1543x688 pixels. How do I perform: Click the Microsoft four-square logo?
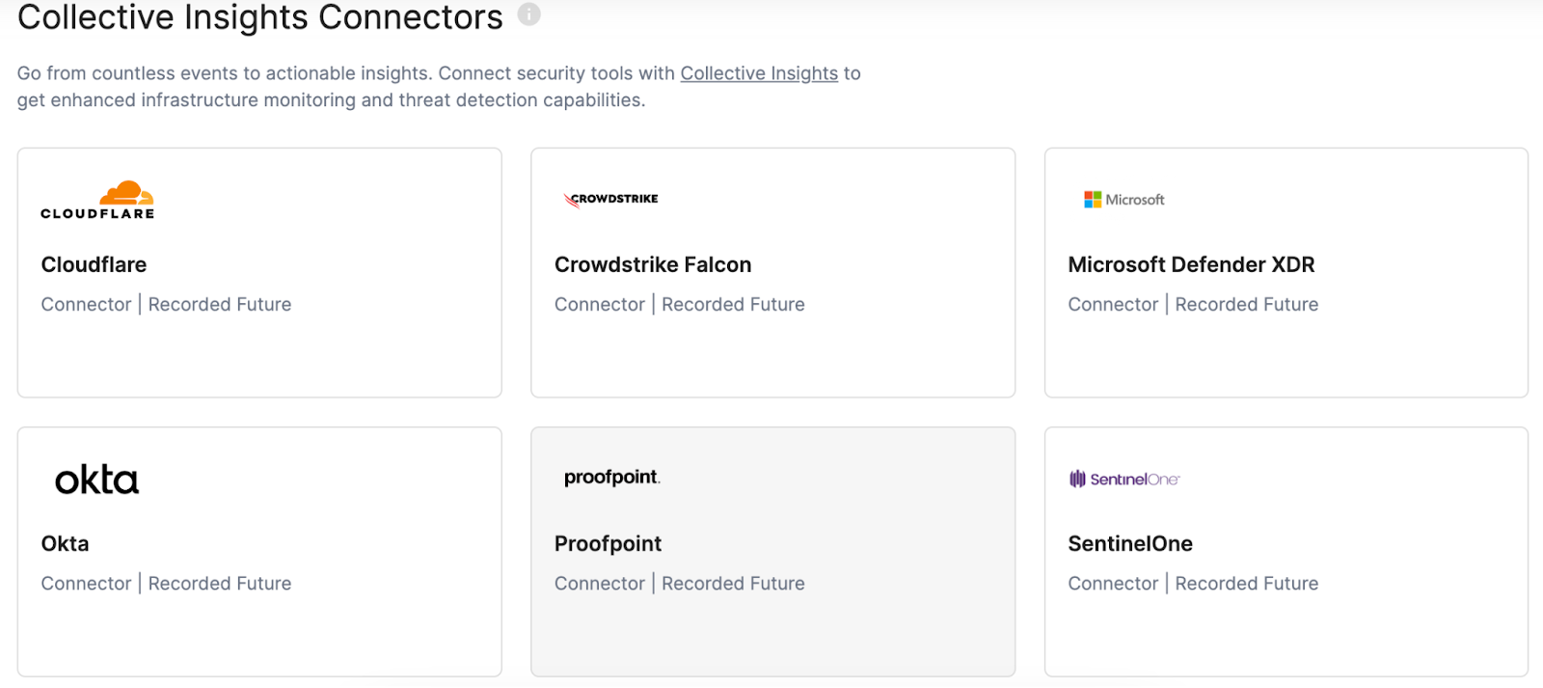pyautogui.click(x=1093, y=200)
